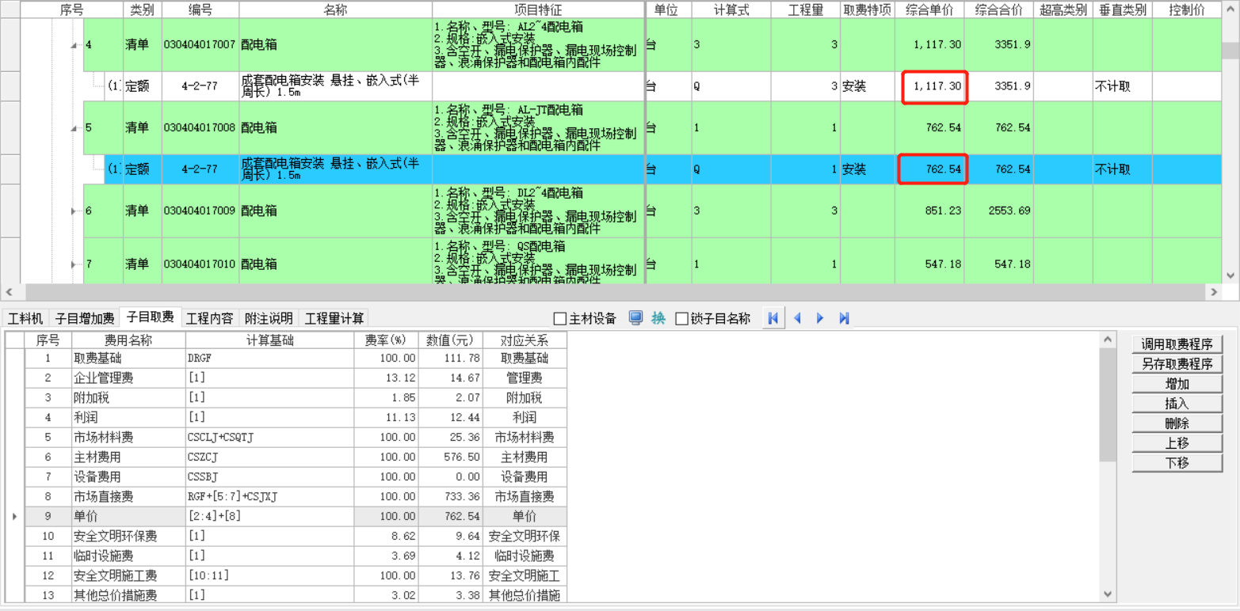
Task: Select 综合合价 value 2553.69
Action: tap(998, 211)
